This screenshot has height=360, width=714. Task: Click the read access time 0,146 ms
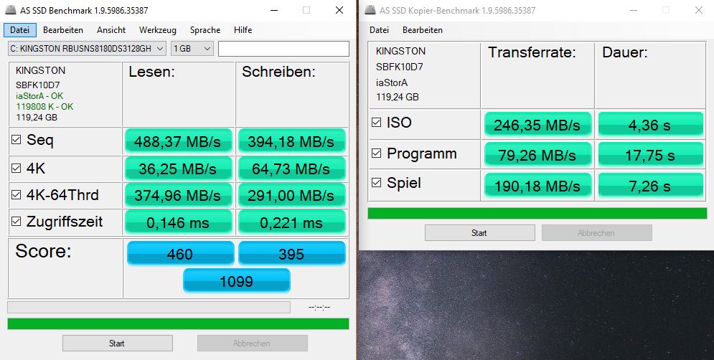coord(178,222)
